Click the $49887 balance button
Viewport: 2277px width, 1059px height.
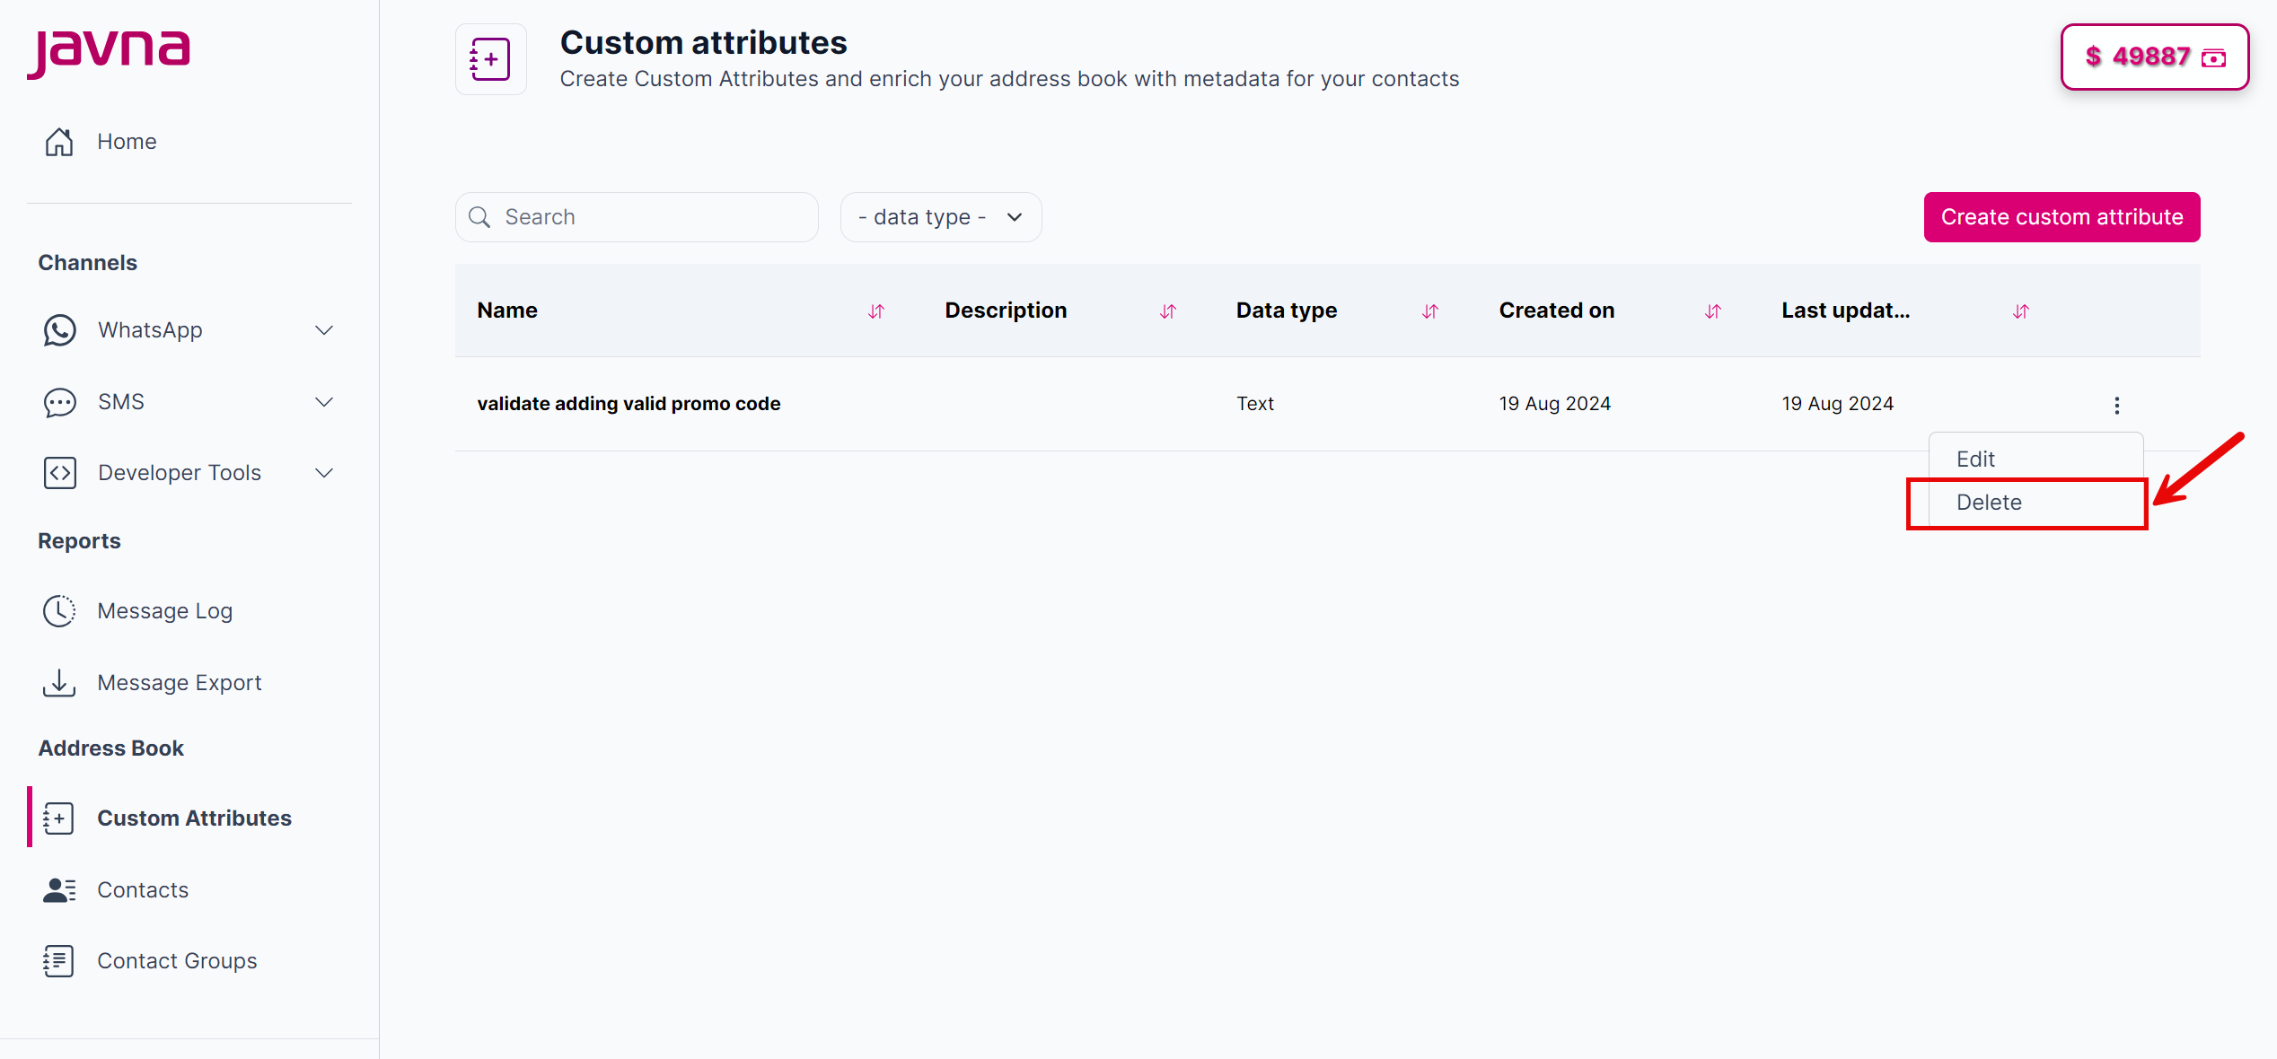[x=2154, y=57]
